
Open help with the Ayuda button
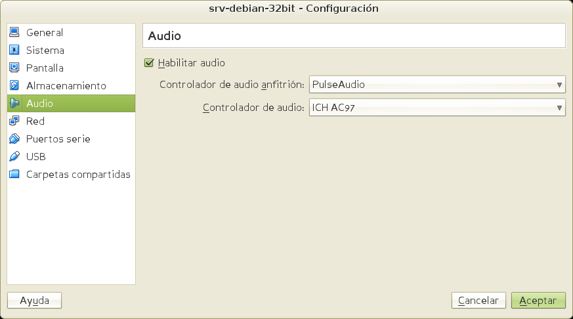click(34, 300)
